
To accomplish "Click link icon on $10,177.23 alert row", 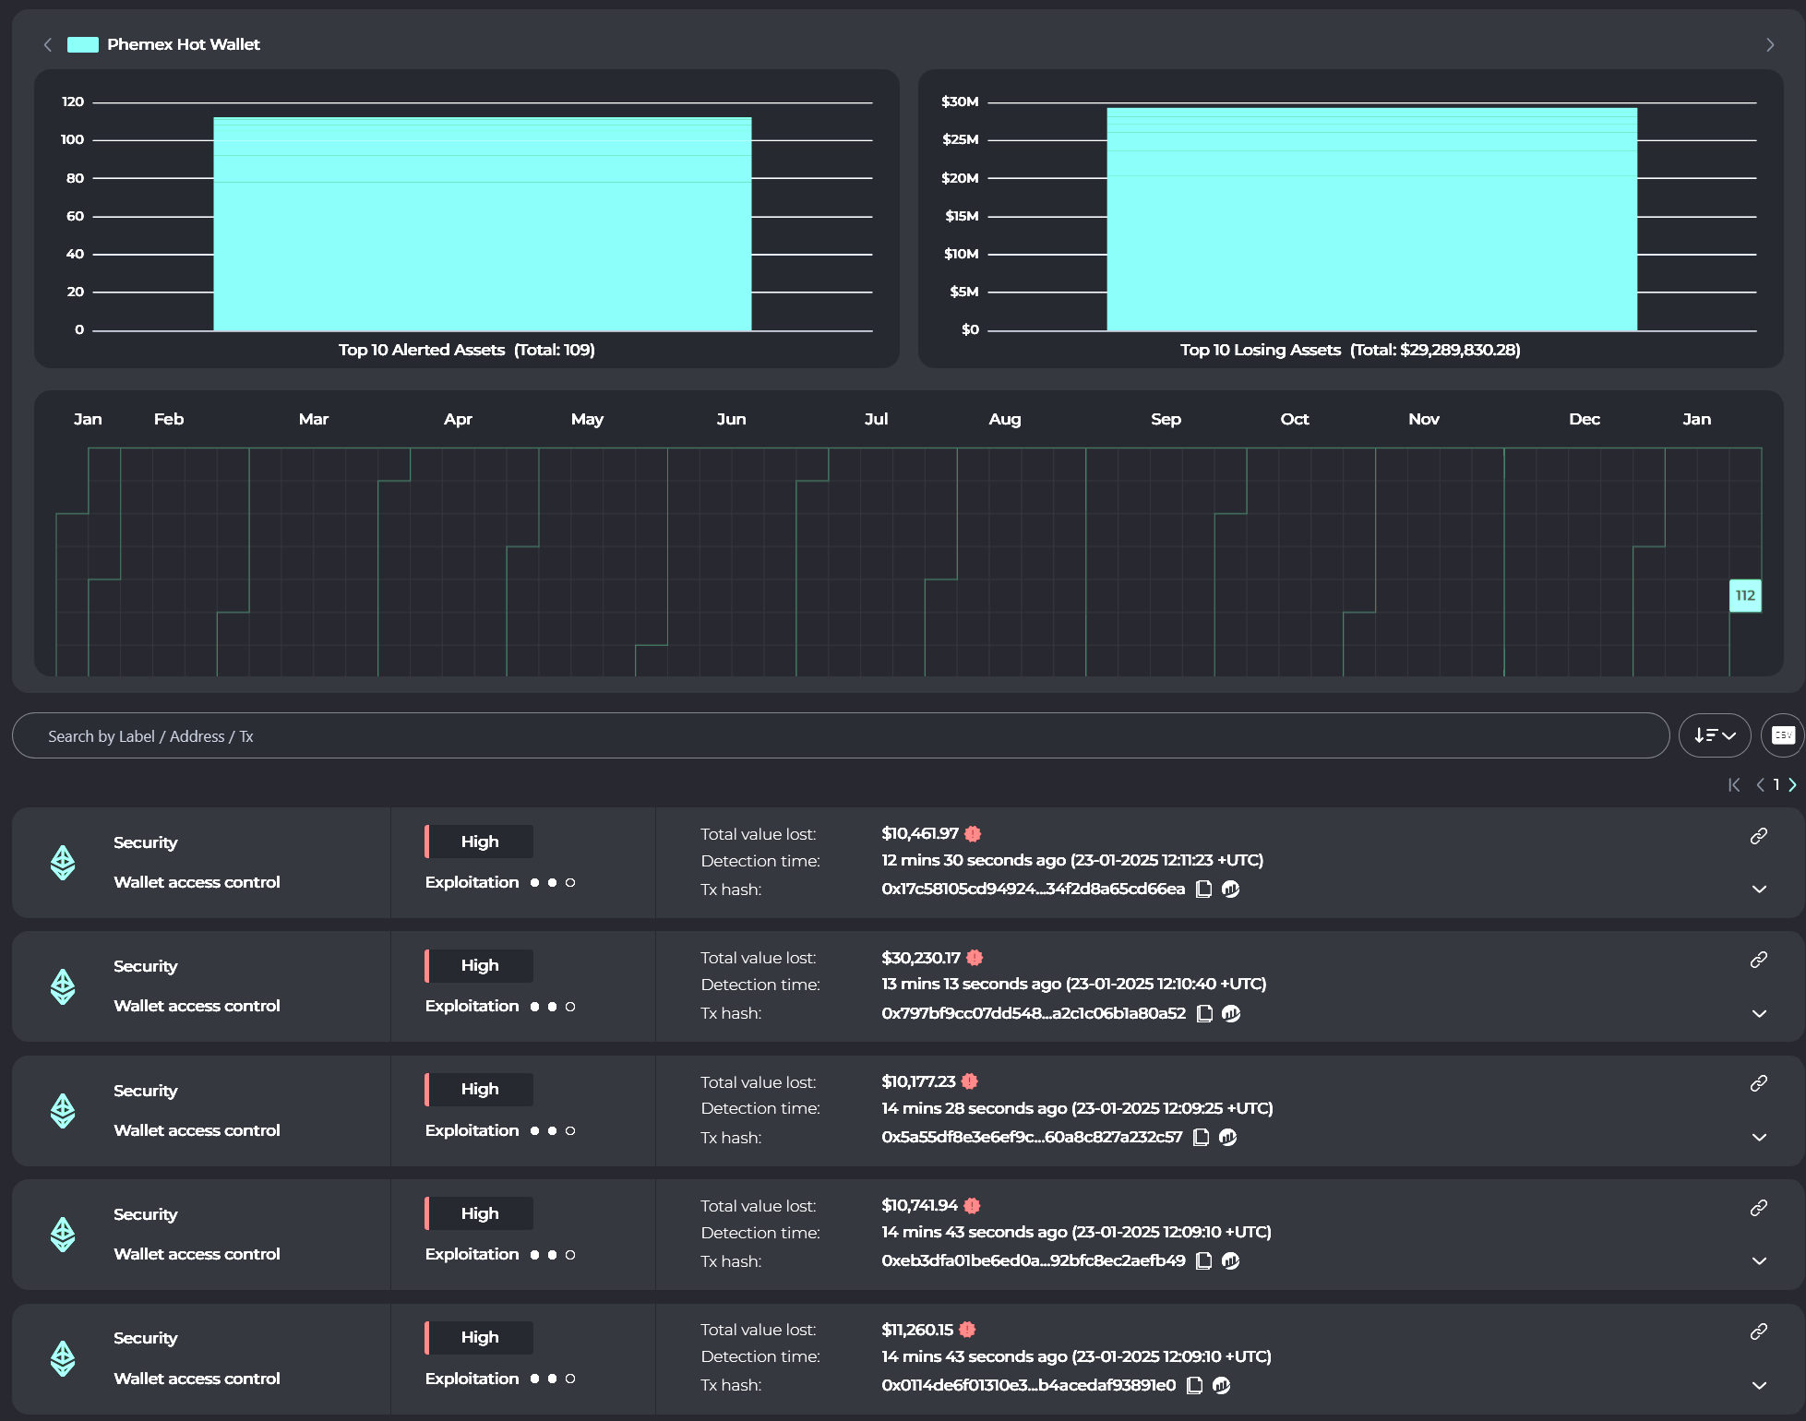I will (1758, 1083).
